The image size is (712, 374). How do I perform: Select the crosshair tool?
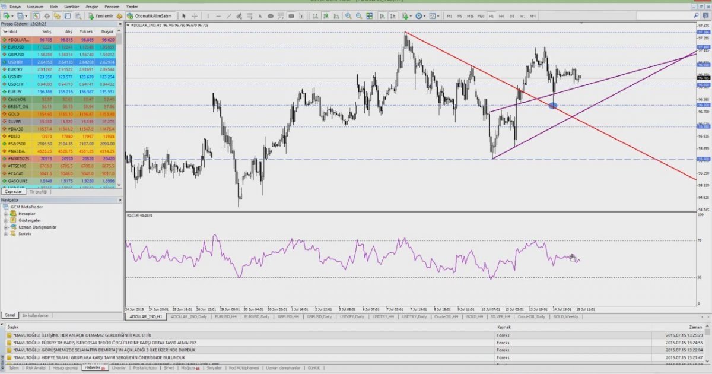195,15
